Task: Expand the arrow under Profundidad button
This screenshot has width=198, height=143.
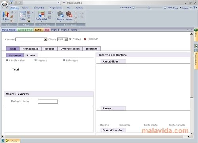Action: point(41,21)
